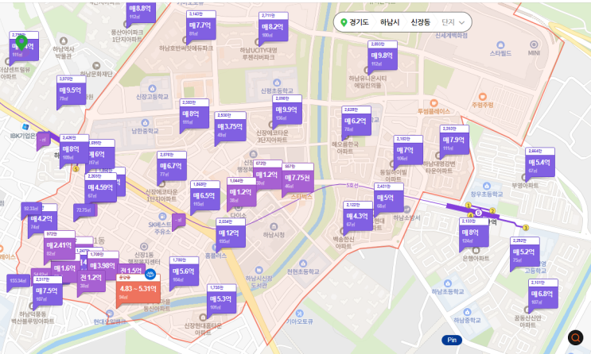The width and height of the screenshot is (591, 354).
Task: Open the 분양중 4.83~5.31억 orange marker
Action: coord(138,291)
